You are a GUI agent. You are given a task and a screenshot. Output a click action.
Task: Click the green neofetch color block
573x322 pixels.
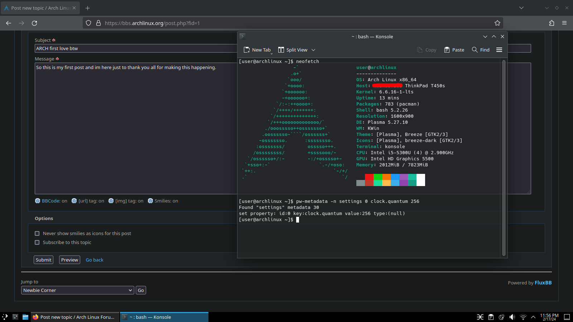(x=378, y=177)
